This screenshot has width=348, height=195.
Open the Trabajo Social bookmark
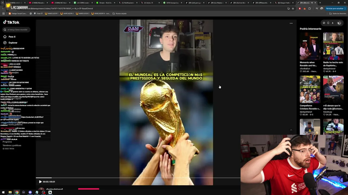18,14
